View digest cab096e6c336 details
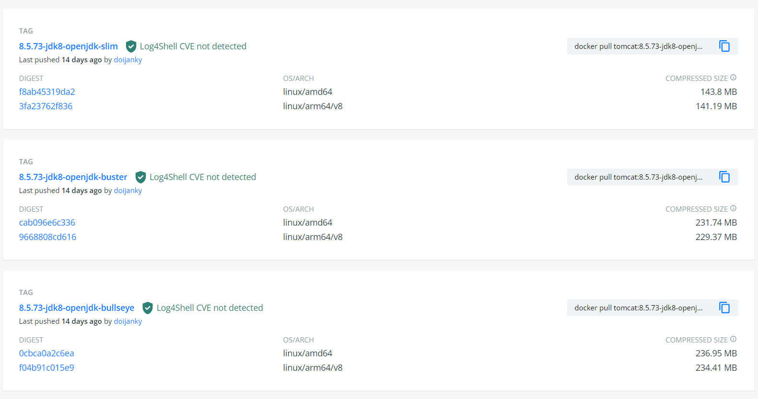The image size is (758, 399). coord(47,222)
